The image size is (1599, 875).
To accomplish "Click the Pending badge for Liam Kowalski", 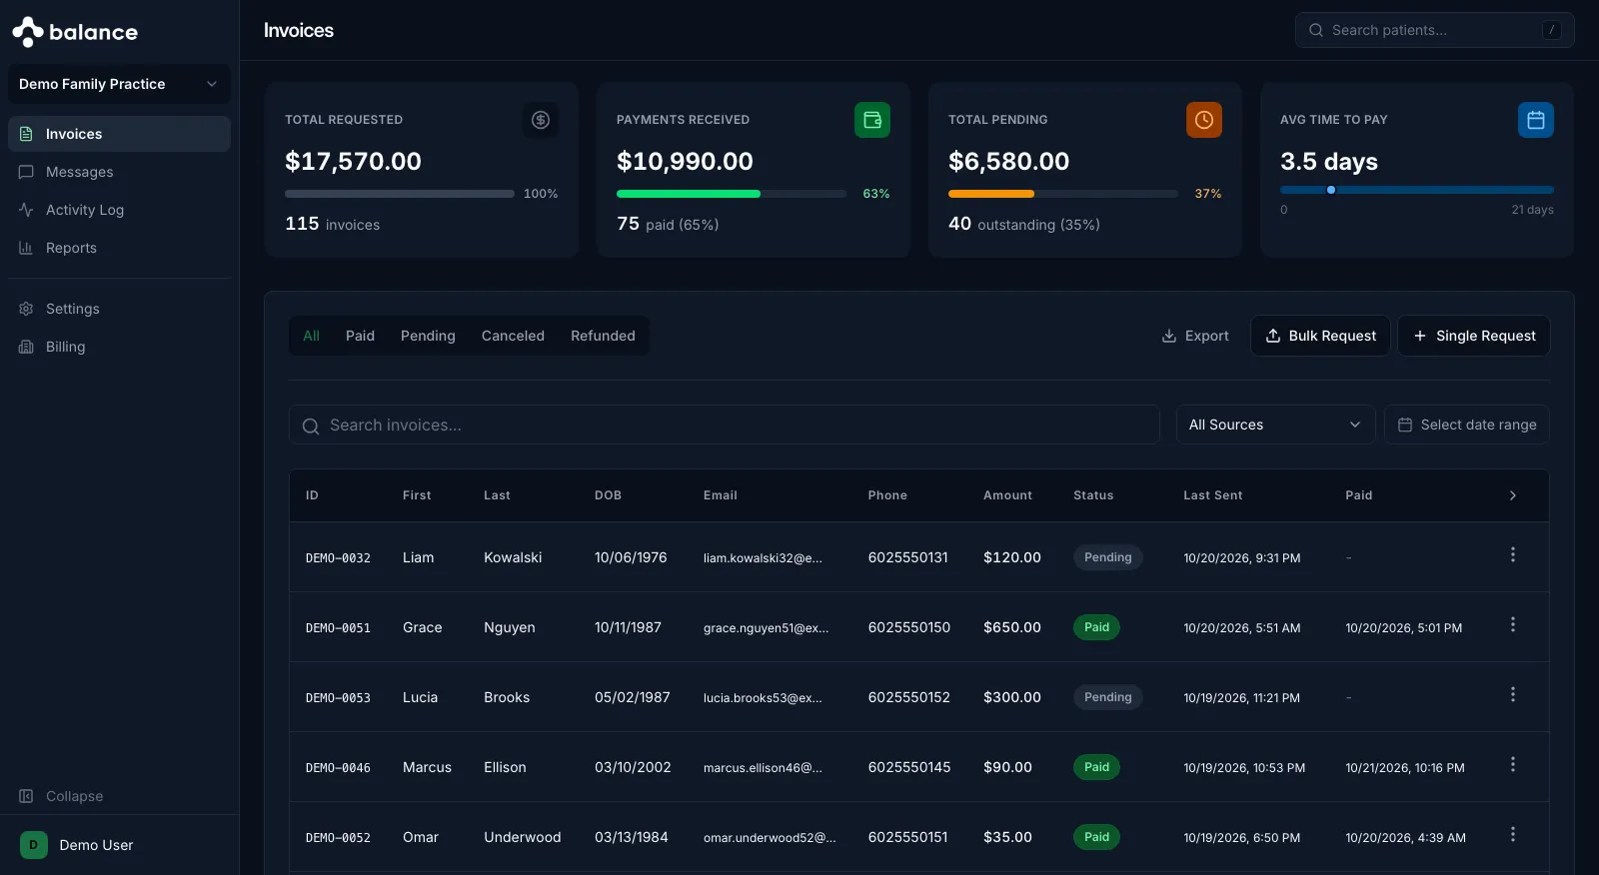I will [1108, 557].
